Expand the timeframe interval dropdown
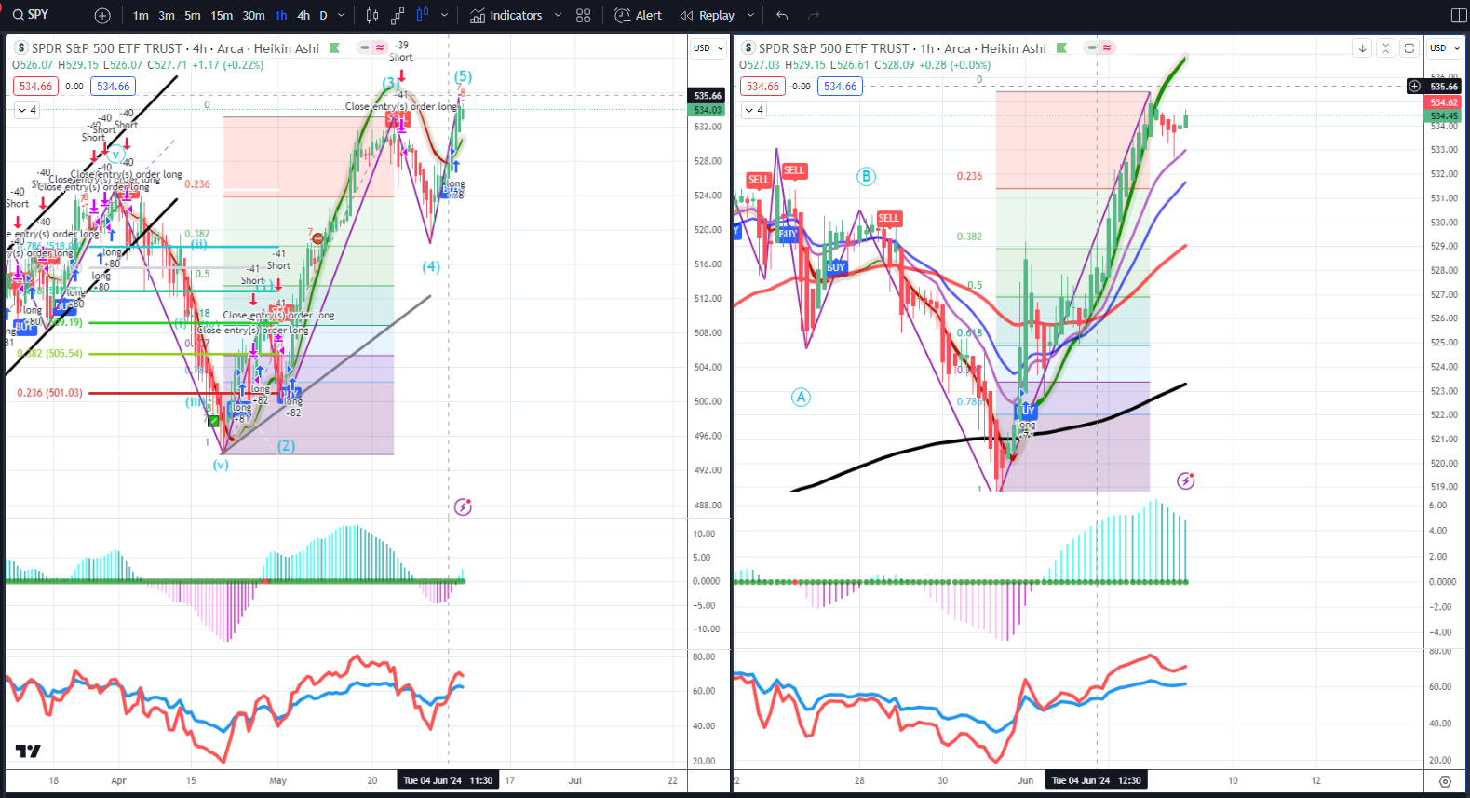The image size is (1470, 798). (341, 16)
